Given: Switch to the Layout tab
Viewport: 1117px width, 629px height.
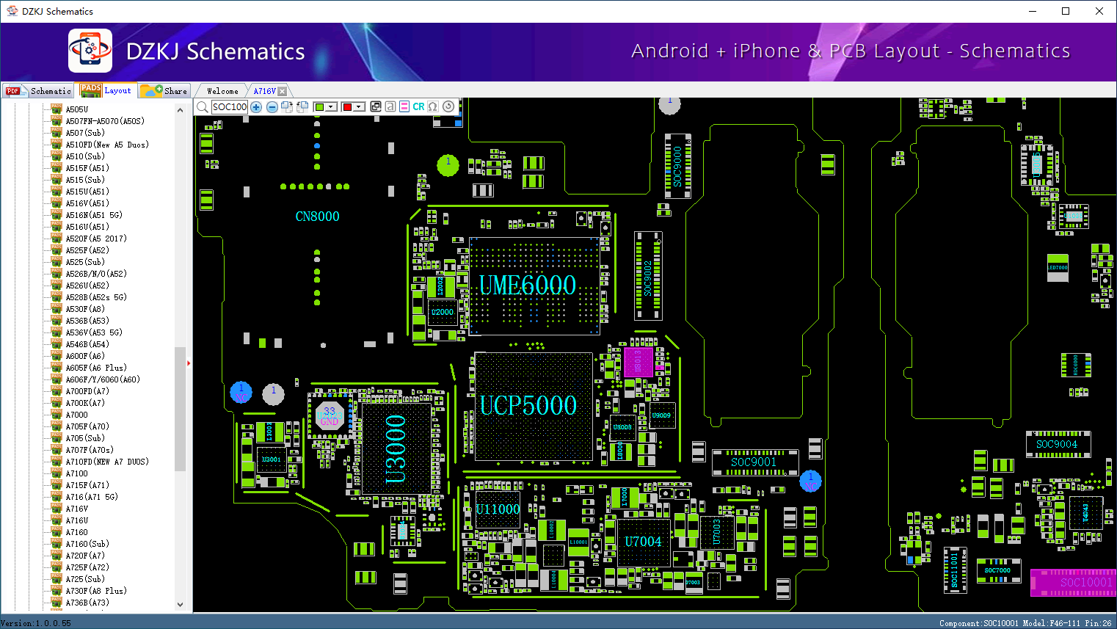Looking at the screenshot, I should point(107,90).
